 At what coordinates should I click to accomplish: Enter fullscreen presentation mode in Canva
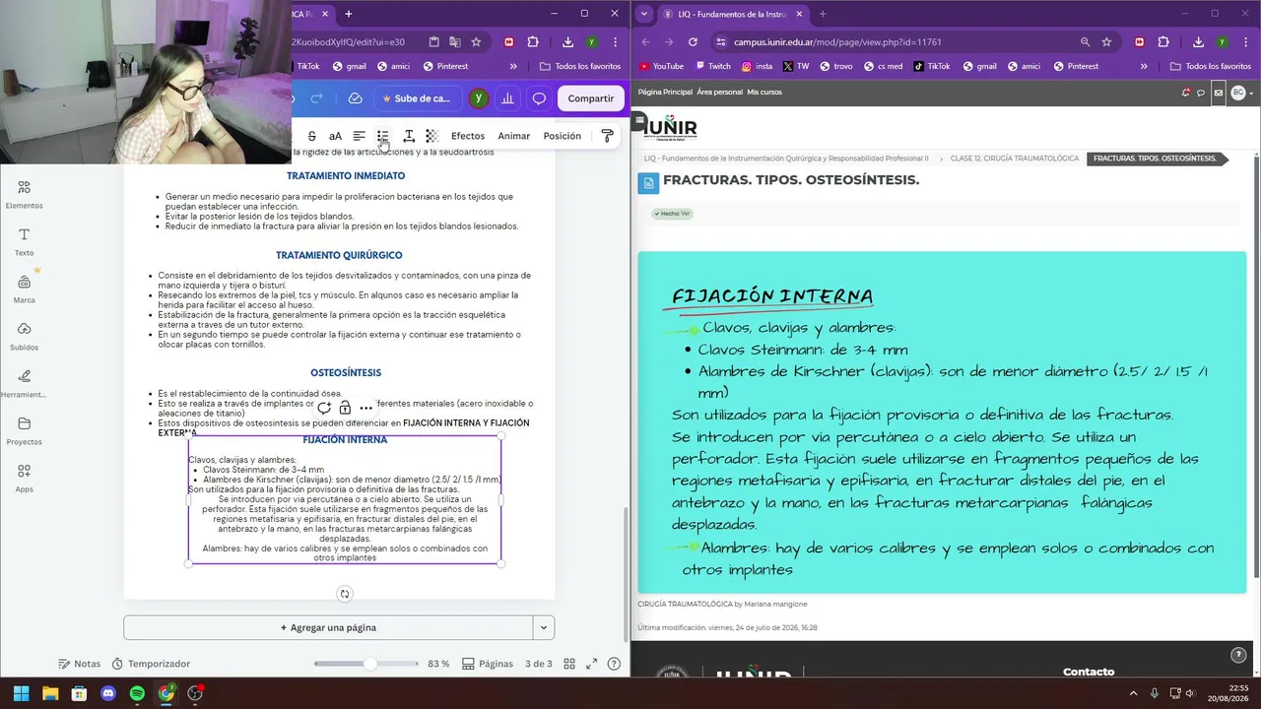(592, 664)
